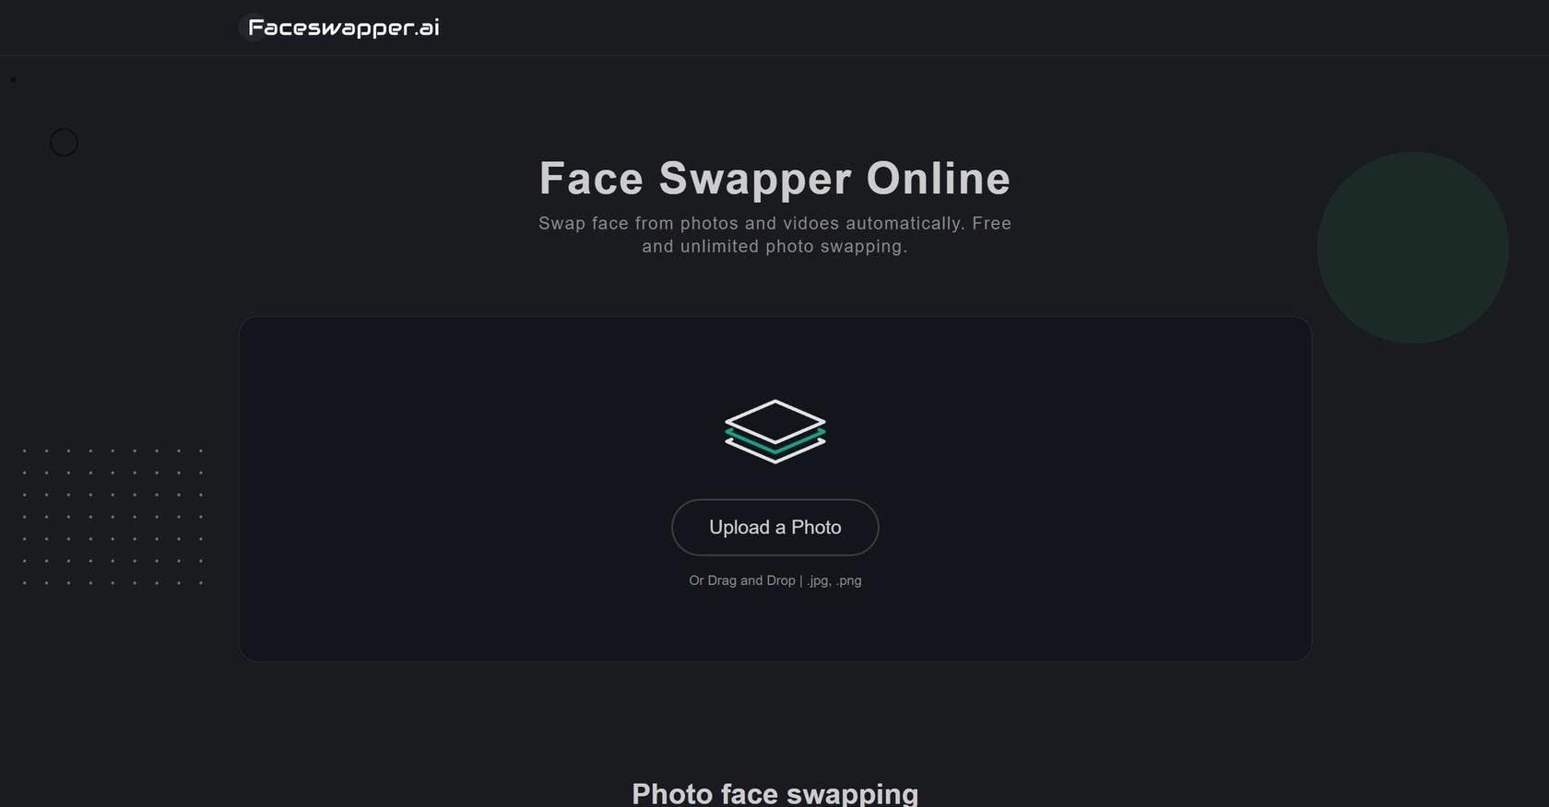Click the '.jpg, .png' format label
This screenshot has width=1549, height=807.
[x=834, y=580]
